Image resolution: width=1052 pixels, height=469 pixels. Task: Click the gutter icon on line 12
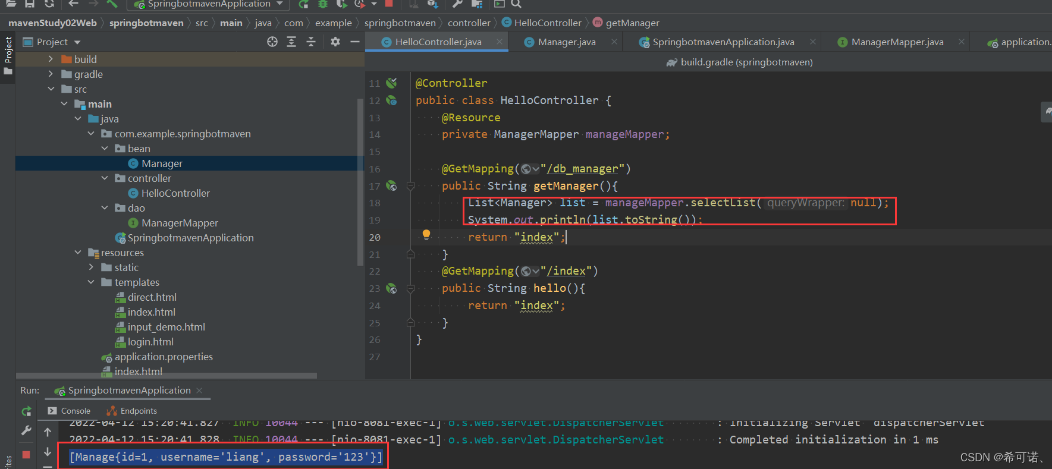click(x=391, y=100)
